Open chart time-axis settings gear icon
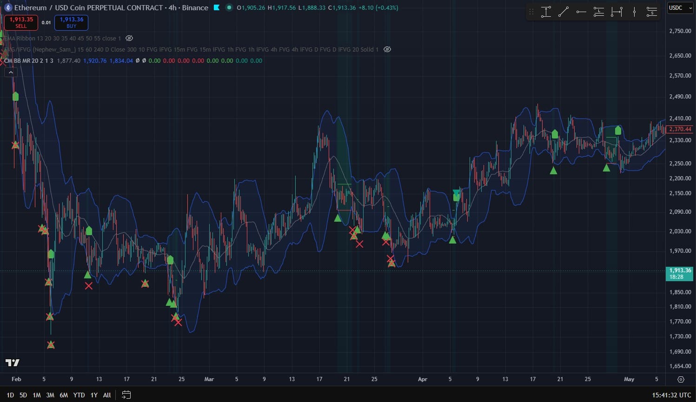The image size is (696, 402). tap(681, 379)
